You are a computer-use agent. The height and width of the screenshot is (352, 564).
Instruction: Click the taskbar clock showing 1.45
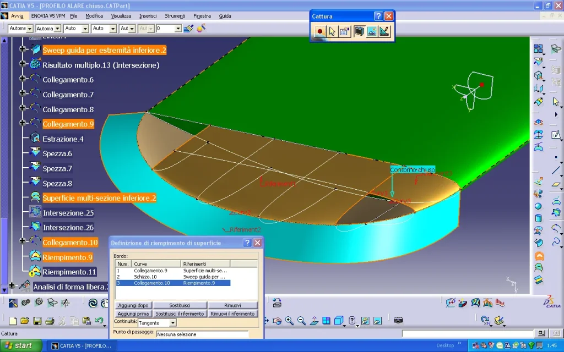552,345
